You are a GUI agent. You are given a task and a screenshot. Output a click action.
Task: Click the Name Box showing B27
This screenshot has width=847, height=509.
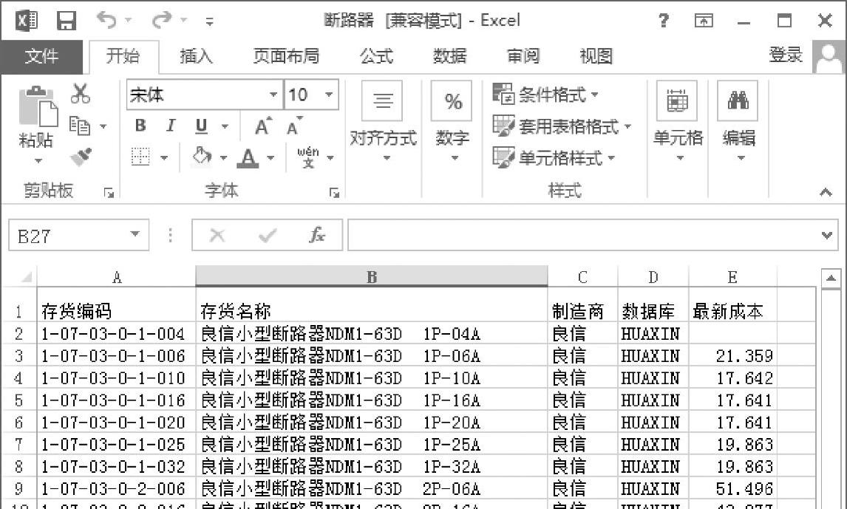(x=67, y=236)
